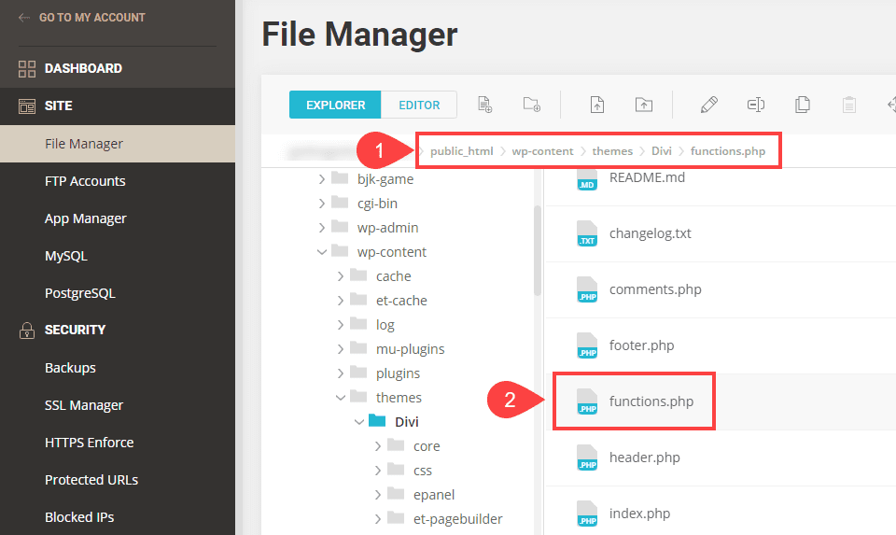Click the rename toolbar icon
This screenshot has height=535, width=896.
point(755,105)
